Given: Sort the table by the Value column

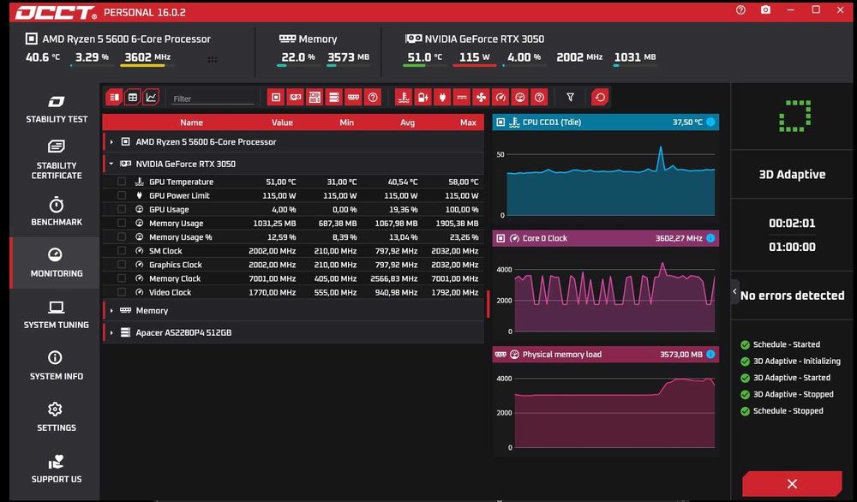Looking at the screenshot, I should pos(282,123).
